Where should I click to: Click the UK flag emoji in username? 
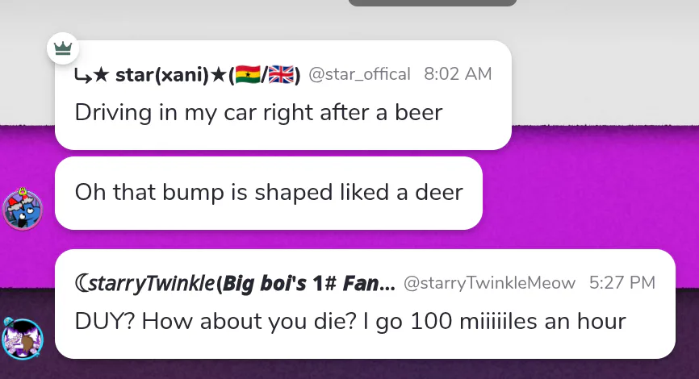pos(279,76)
